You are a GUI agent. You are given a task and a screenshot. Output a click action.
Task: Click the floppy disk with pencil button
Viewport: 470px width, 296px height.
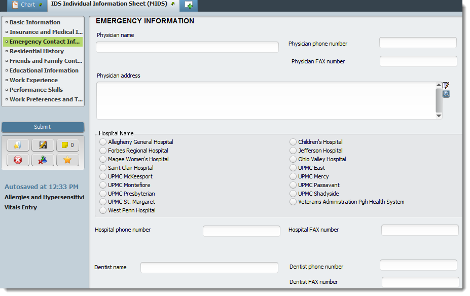point(43,145)
